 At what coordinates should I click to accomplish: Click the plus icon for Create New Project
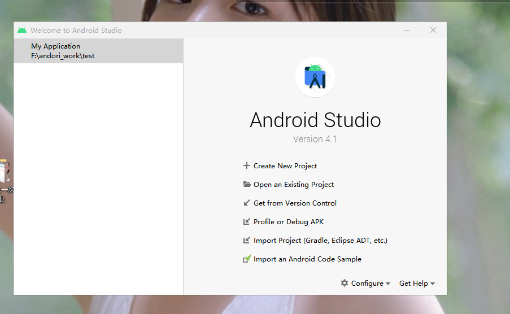(x=247, y=165)
